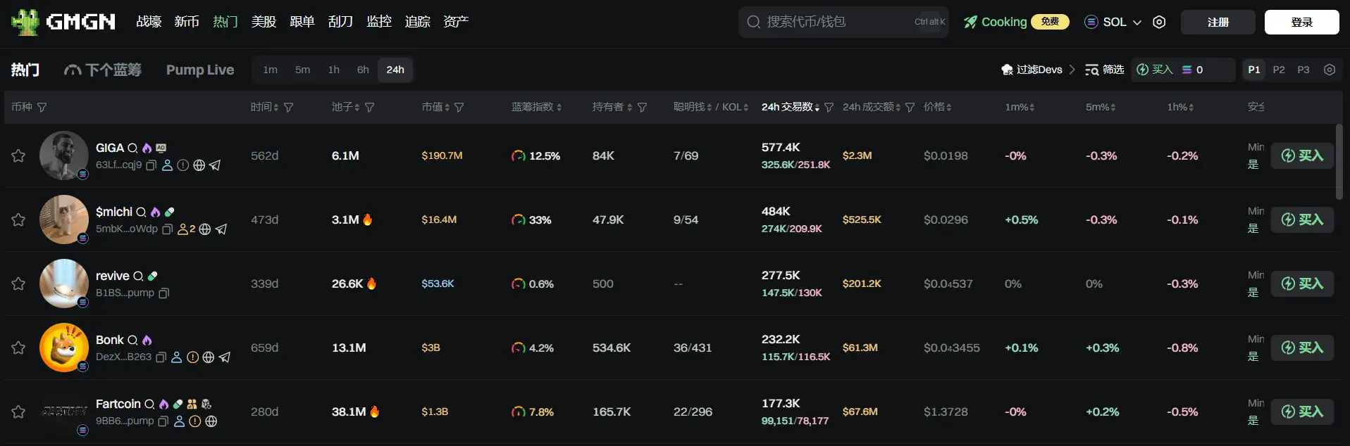1350x446 pixels.
Task: Open the settings hexagon icon in header
Action: pyautogui.click(x=1159, y=23)
